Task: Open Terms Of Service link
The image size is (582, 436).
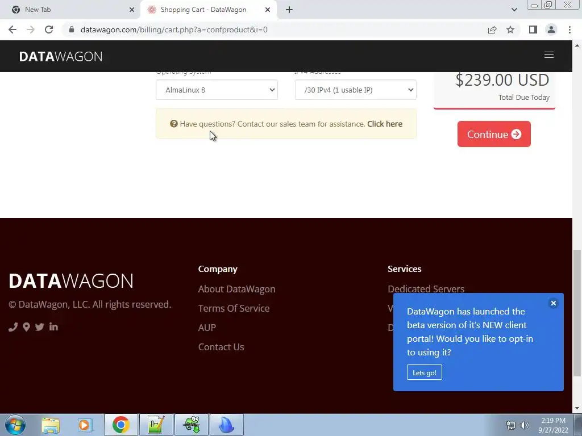Action: click(234, 308)
